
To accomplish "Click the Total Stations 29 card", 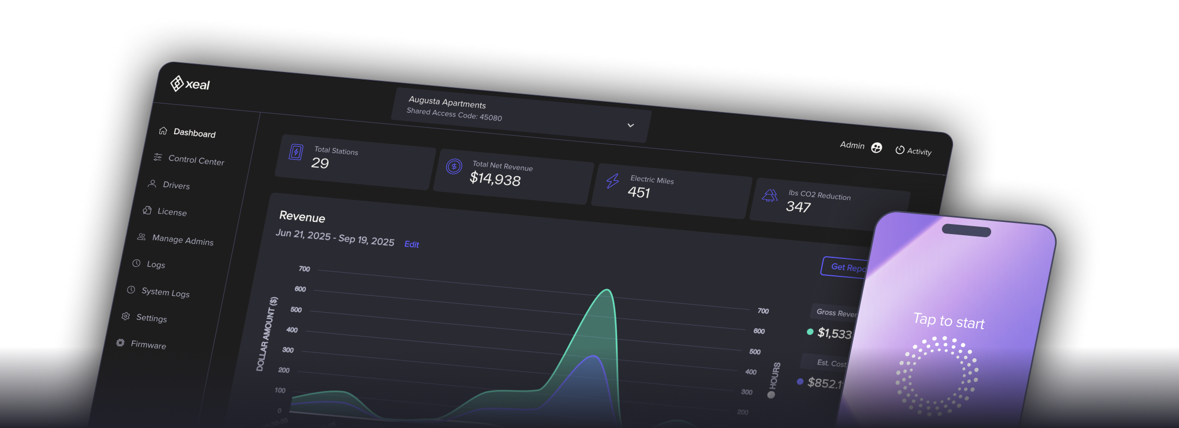I will [355, 162].
